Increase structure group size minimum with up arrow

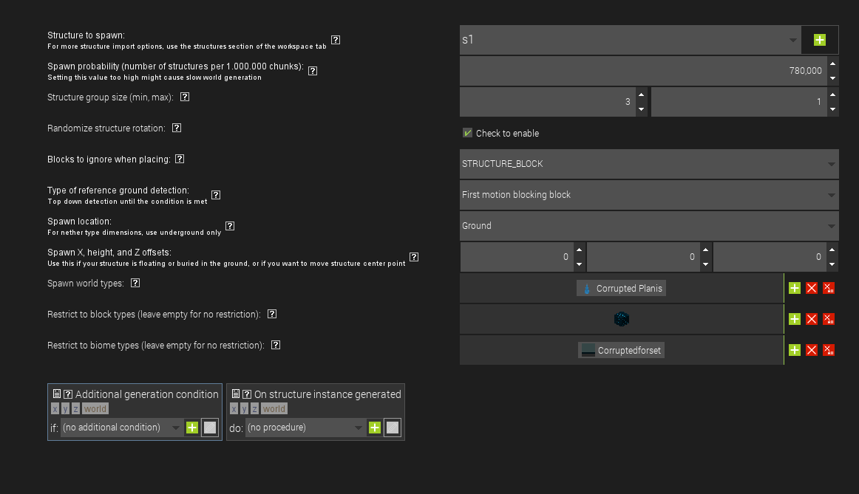641,96
